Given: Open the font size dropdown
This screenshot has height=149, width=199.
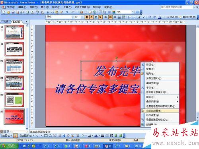Looking at the screenshot, I should point(82,17).
